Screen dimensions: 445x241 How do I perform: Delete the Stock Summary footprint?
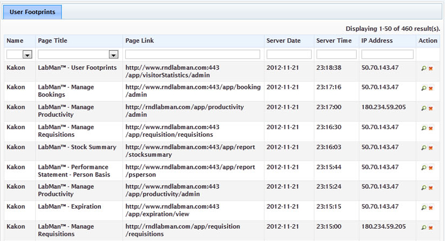(x=430, y=148)
